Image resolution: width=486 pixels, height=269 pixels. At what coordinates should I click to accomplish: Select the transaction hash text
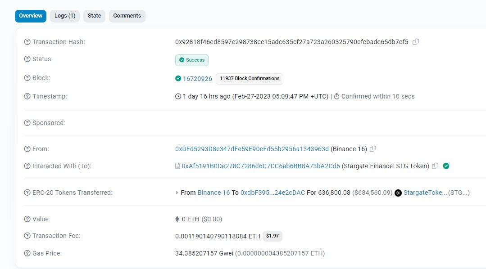pyautogui.click(x=292, y=42)
